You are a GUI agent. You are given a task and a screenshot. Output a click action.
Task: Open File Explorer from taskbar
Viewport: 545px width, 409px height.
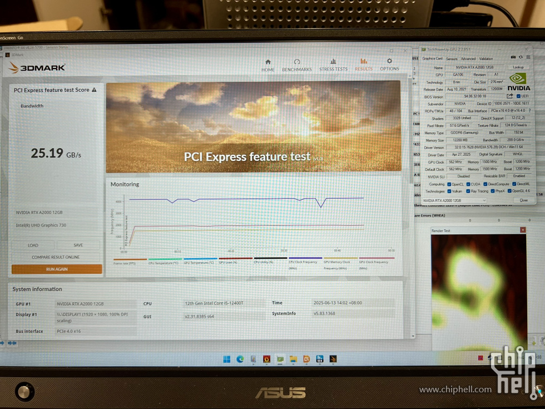tap(293, 359)
